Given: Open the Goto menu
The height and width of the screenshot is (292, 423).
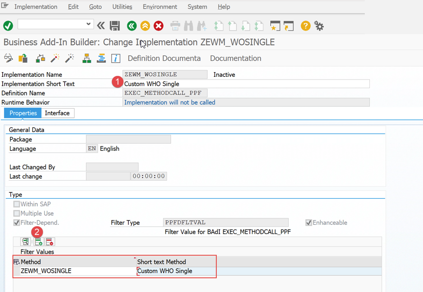Looking at the screenshot, I should (95, 7).
